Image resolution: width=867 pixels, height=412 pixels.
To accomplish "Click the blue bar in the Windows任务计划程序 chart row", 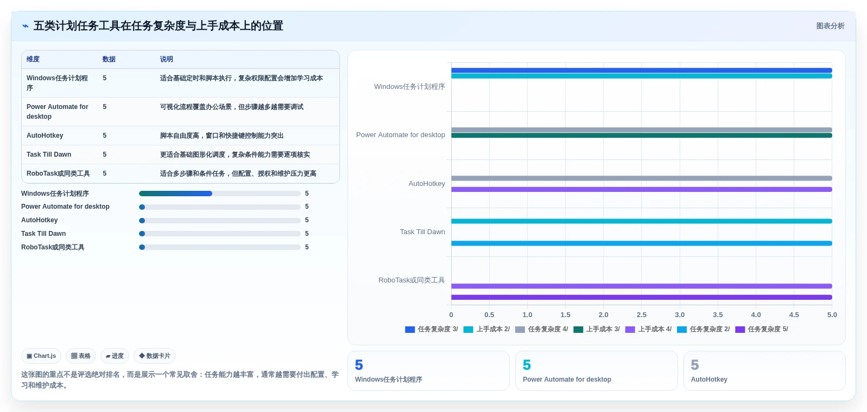I will pos(642,70).
